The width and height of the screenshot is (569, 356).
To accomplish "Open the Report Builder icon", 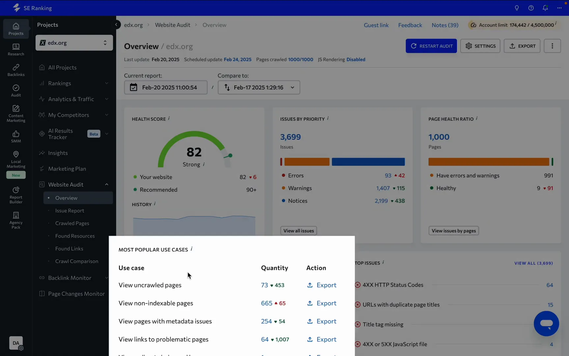I will [16, 194].
